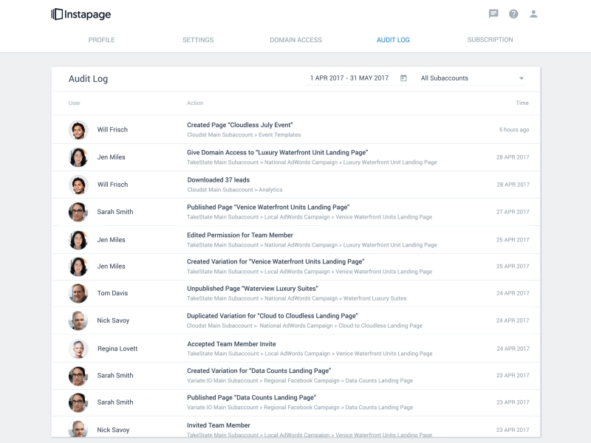Image resolution: width=591 pixels, height=443 pixels.
Task: Click the '27 APR 2017' timestamp
Action: coord(513,212)
